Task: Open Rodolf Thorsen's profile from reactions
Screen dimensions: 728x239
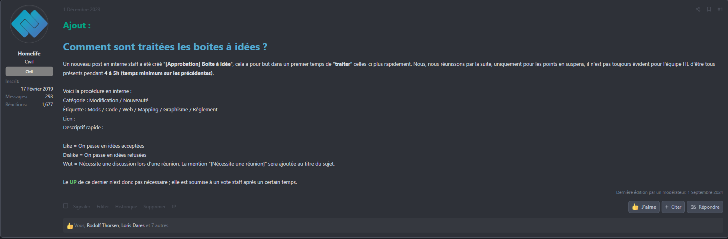Action: 103,225
